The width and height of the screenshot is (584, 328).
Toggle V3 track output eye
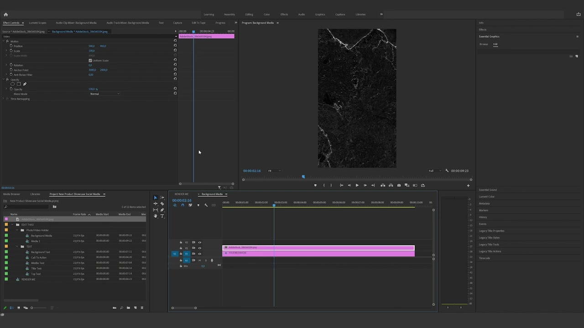click(199, 242)
